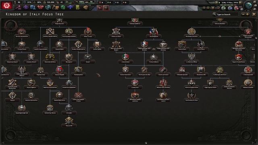This screenshot has width=258, height=145.
Task: Select the Fight Against Mafia focus
Action: click(210, 84)
